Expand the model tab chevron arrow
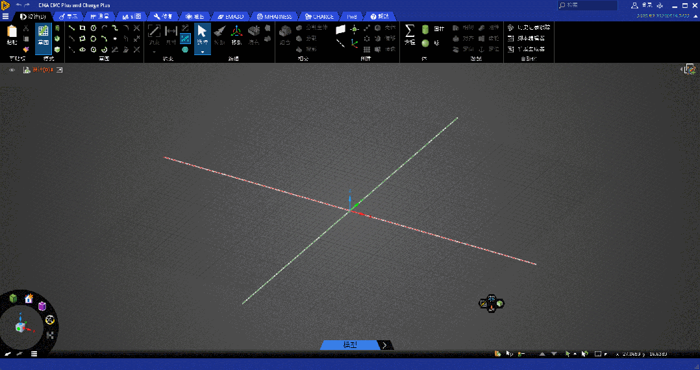The width and height of the screenshot is (700, 370). point(385,345)
